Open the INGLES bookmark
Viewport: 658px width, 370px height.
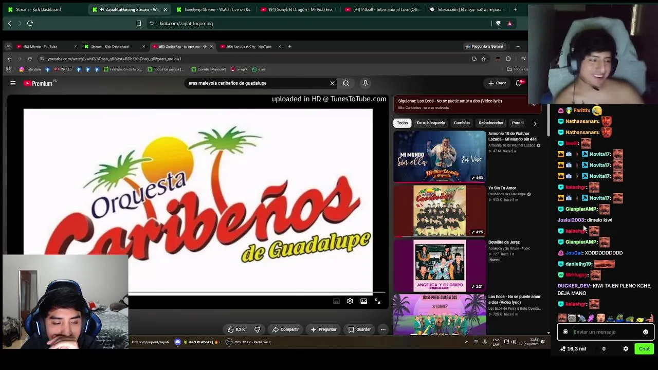(63, 69)
